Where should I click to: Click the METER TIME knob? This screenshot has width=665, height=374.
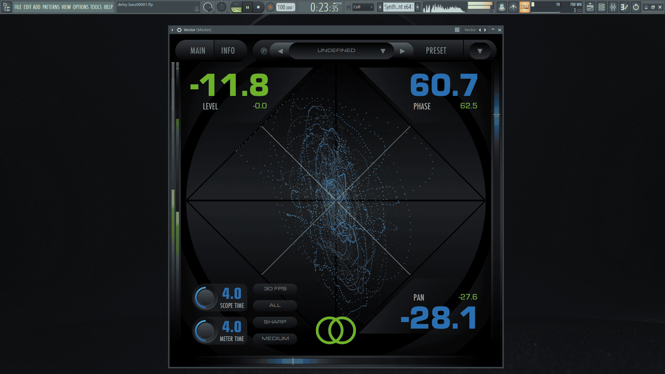(x=205, y=331)
